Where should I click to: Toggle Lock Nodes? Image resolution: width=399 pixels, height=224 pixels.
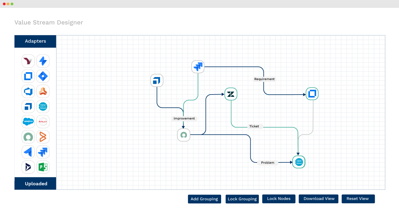279,199
